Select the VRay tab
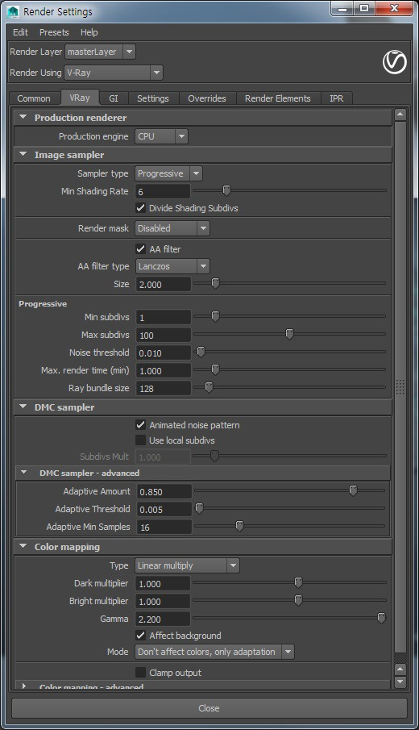This screenshot has height=730, width=419. tap(80, 98)
